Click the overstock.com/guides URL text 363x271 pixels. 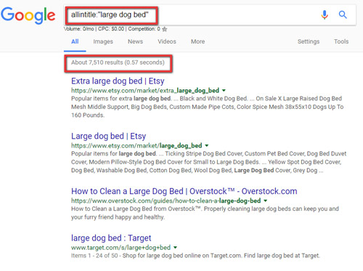click(166, 201)
